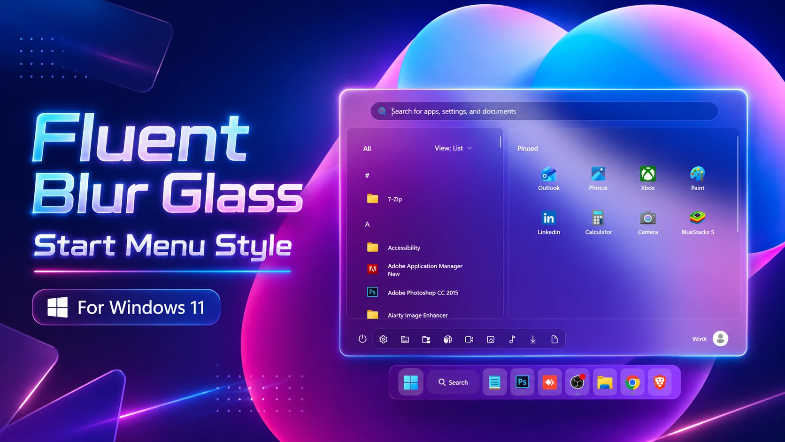Launch the Xbox pinned app

[648, 178]
